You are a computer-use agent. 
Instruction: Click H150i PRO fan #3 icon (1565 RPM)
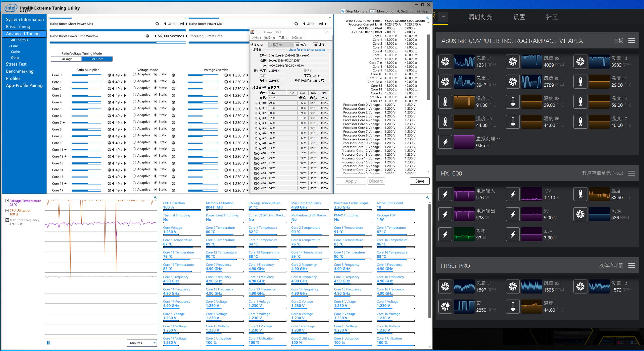(513, 286)
